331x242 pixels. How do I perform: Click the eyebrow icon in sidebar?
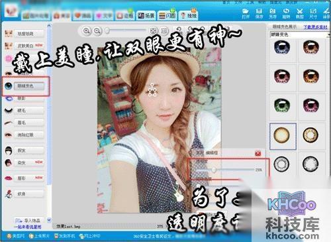tap(9, 123)
